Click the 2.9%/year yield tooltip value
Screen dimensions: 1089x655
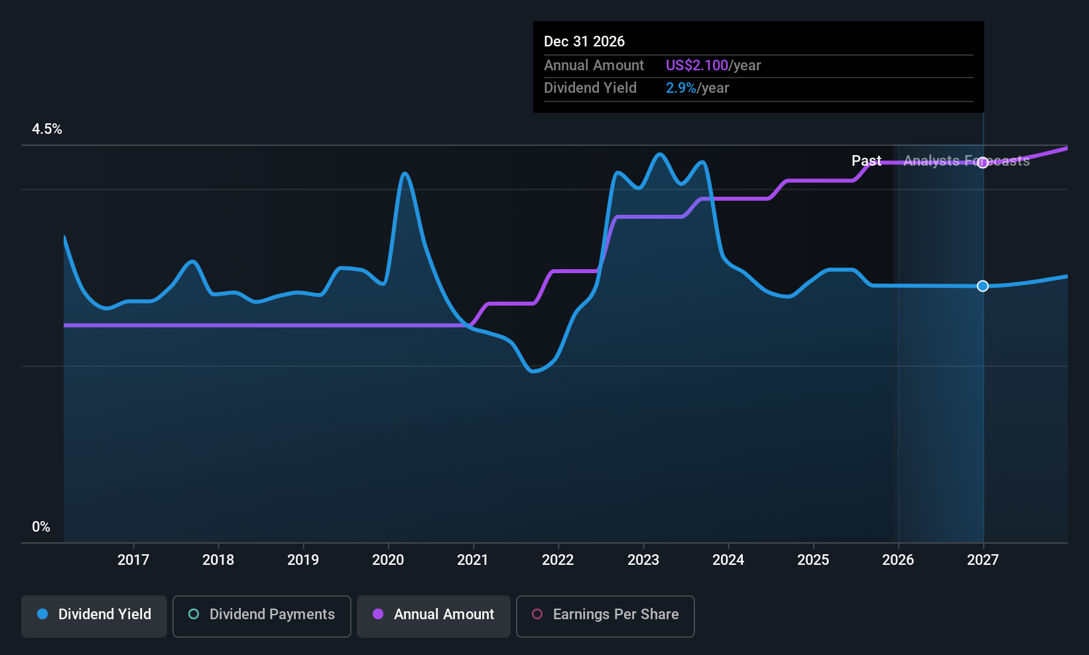pos(697,88)
